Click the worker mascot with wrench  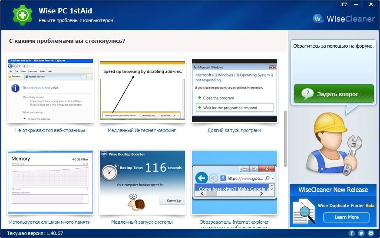pos(334,144)
